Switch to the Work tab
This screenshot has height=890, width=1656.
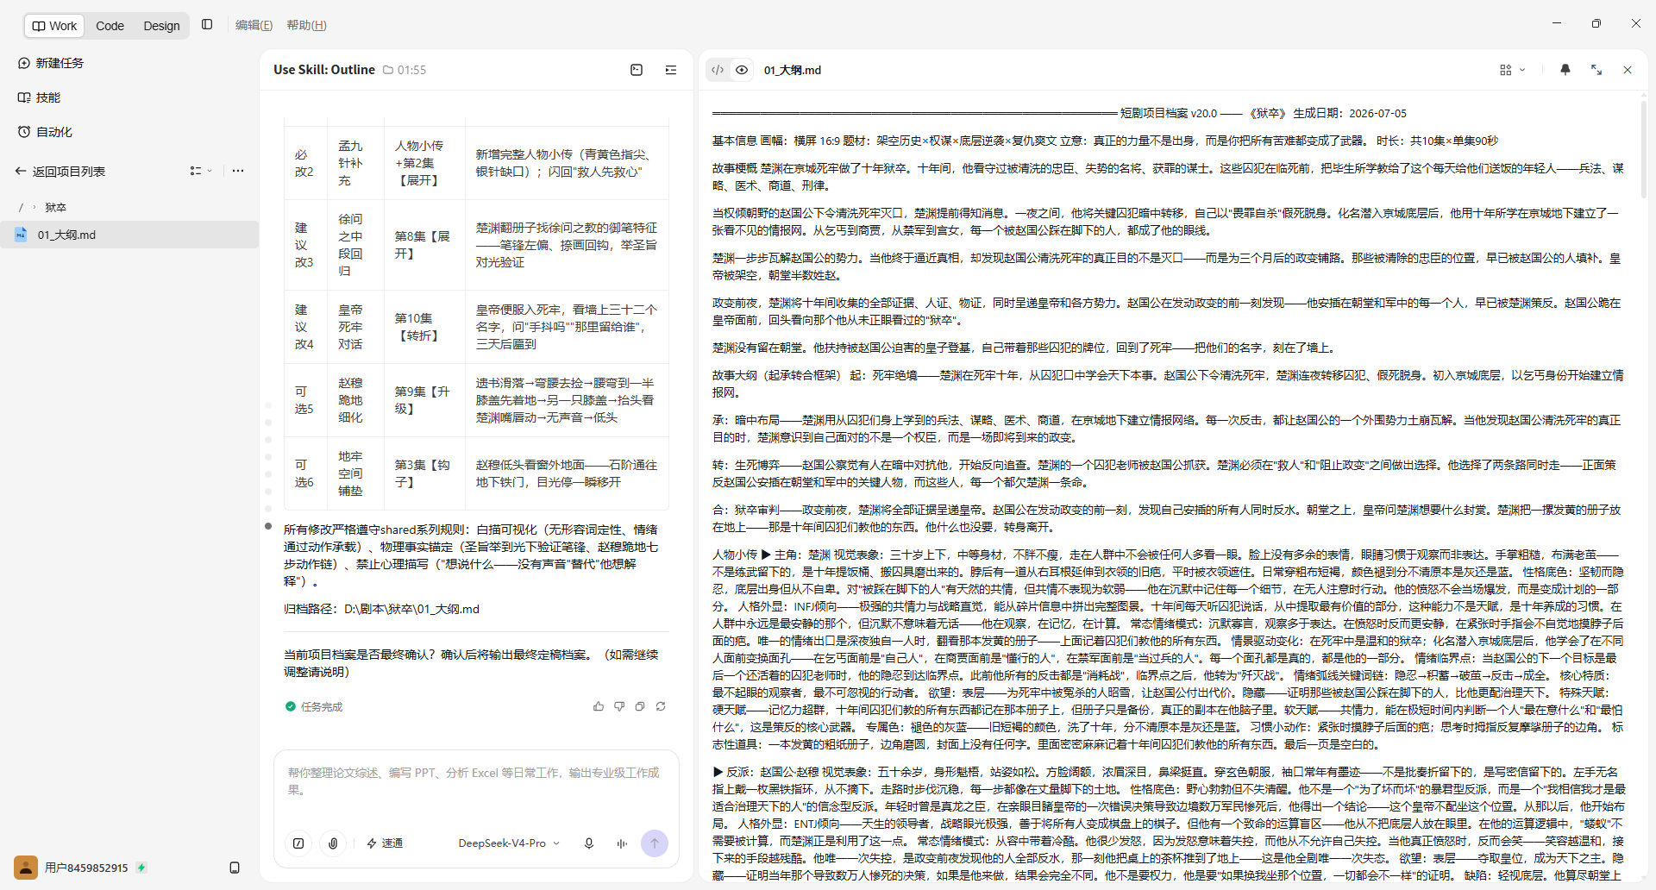pos(54,26)
